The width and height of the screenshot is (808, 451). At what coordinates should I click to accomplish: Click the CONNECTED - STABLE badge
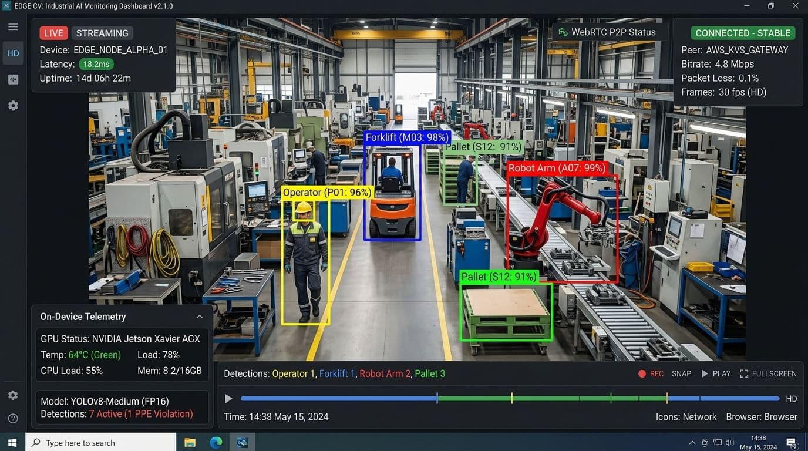point(743,33)
